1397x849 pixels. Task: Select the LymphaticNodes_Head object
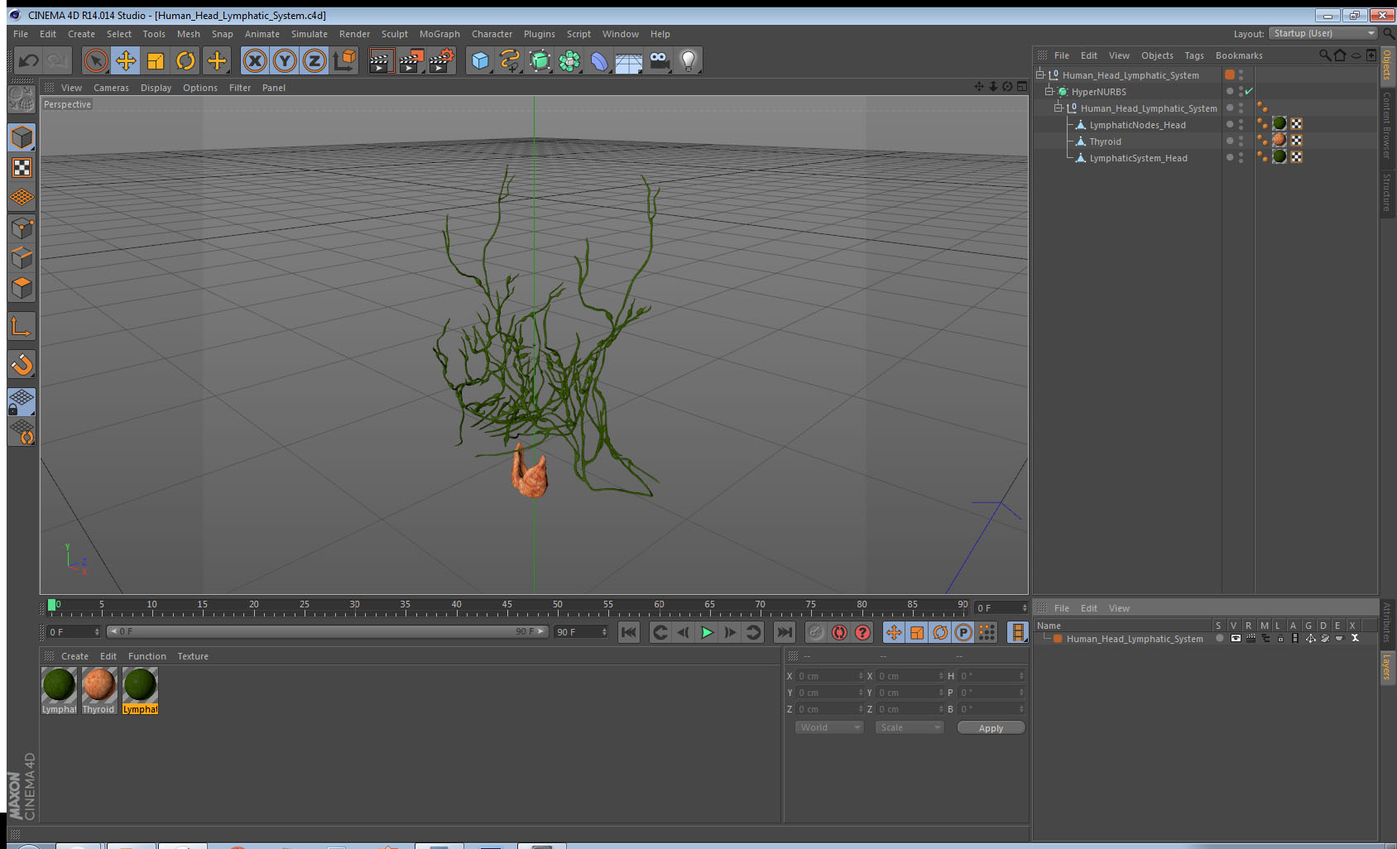click(1137, 125)
